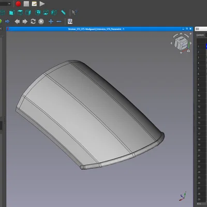The height and width of the screenshot is (207, 207).
Task: Set the left view cube icon
Action: tap(54, 12)
